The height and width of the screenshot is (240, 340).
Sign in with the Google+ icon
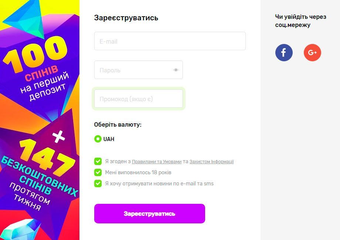pyautogui.click(x=312, y=52)
